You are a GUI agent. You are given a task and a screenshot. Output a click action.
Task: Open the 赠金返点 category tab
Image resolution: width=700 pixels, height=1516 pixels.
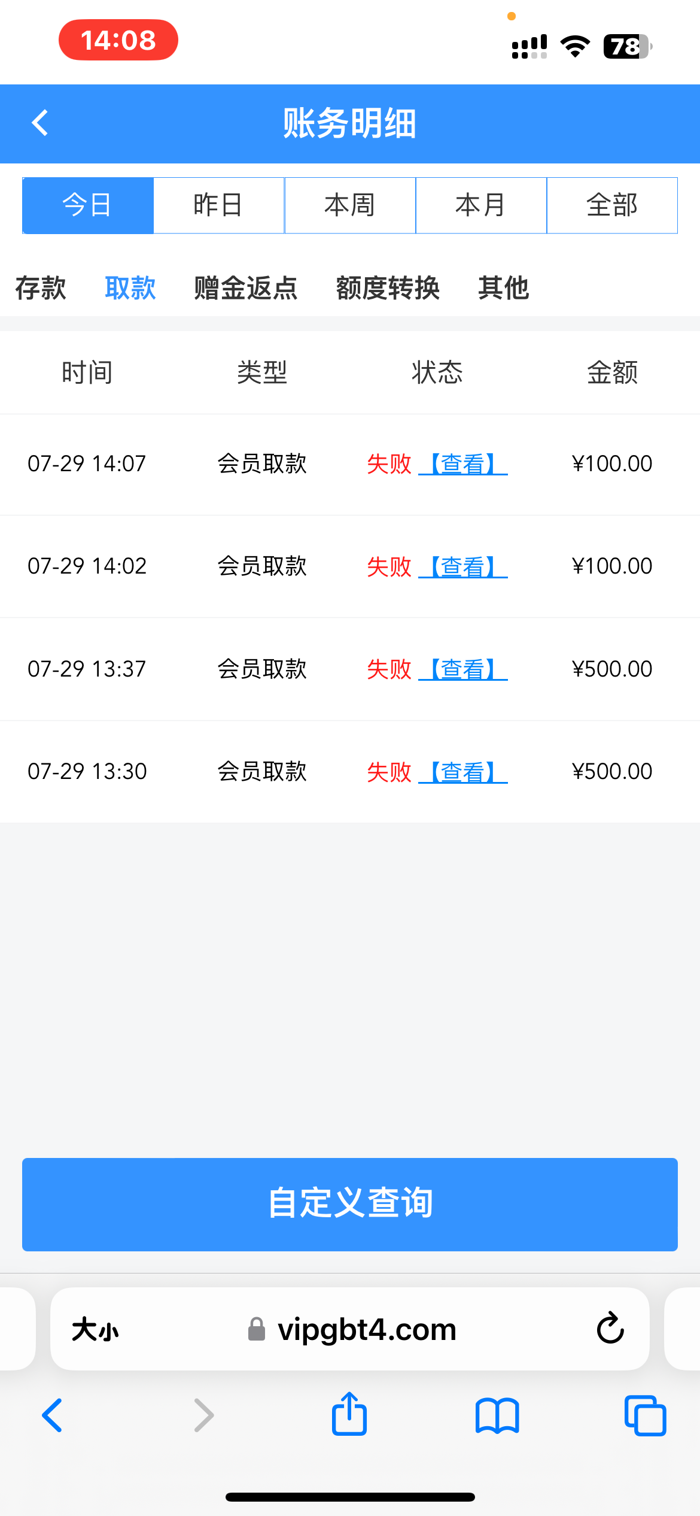245,288
